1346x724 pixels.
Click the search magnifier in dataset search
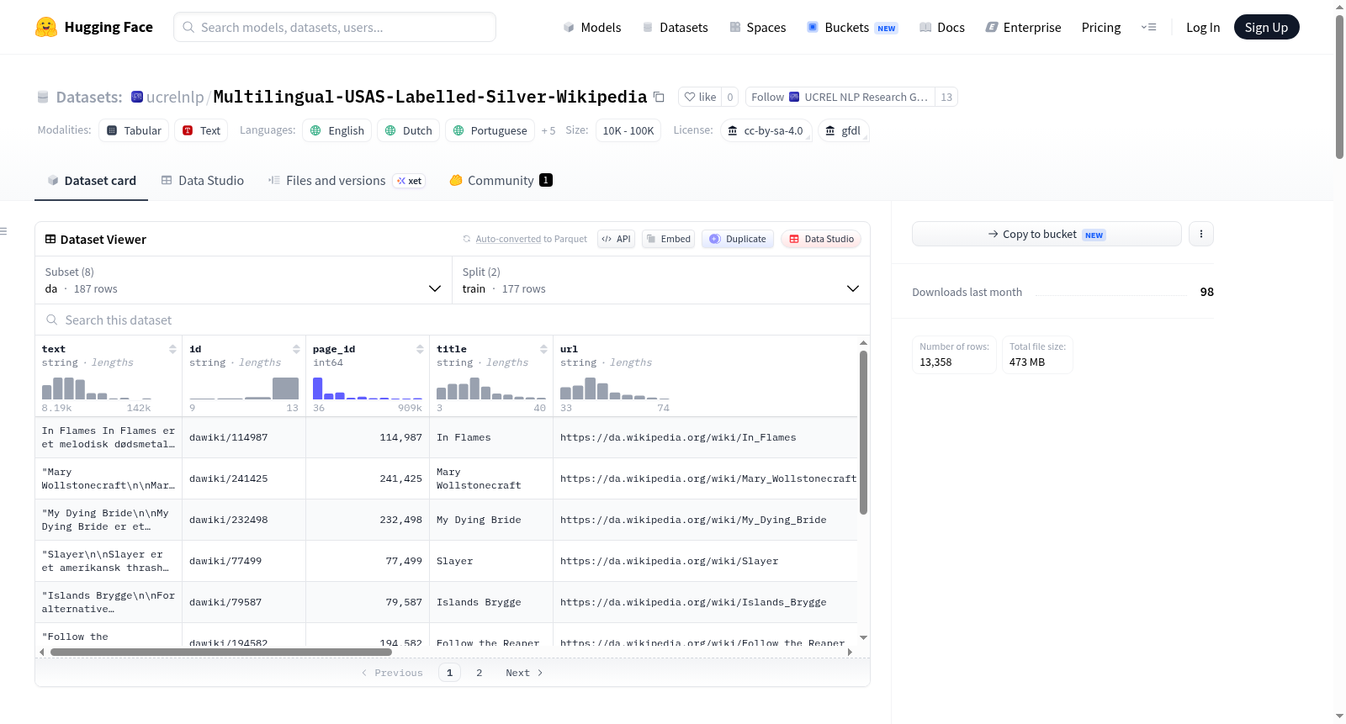(x=52, y=320)
